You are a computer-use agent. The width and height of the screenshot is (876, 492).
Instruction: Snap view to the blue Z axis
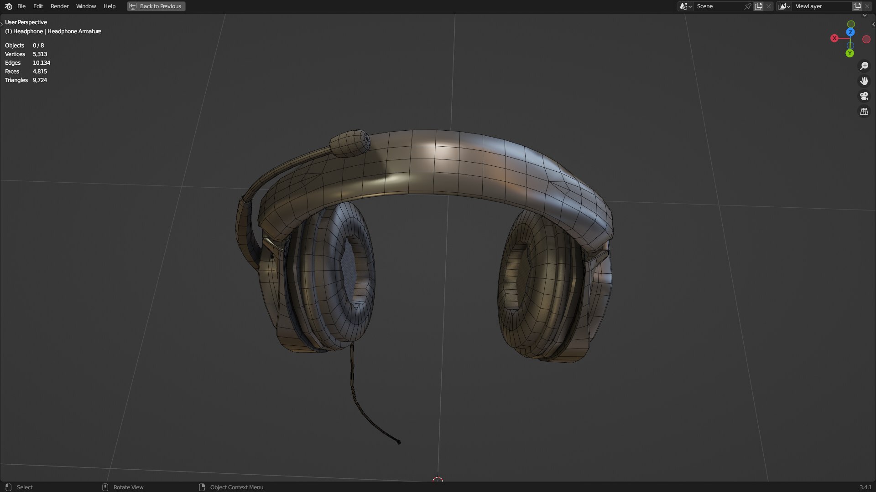point(850,32)
